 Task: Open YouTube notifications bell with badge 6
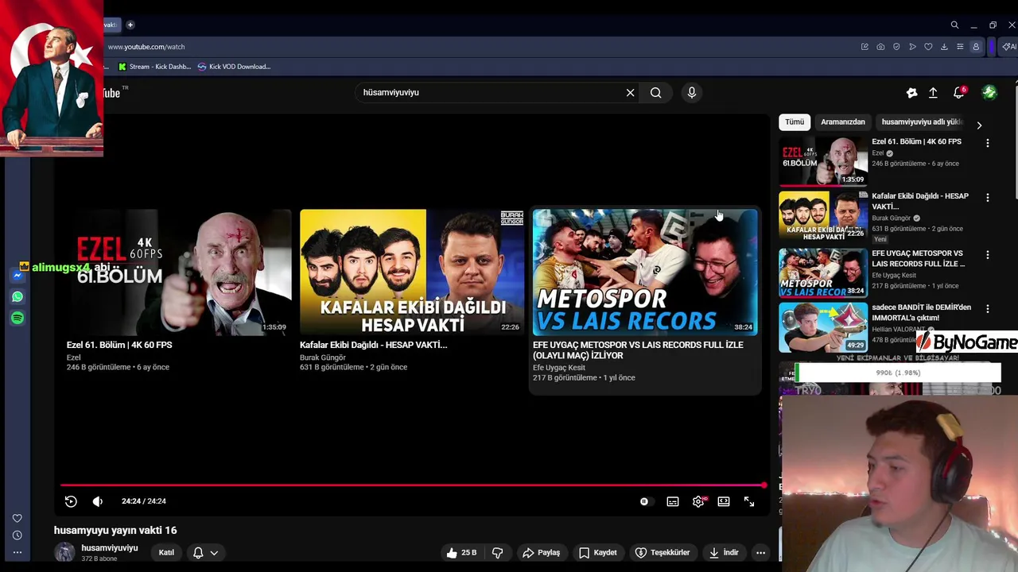pyautogui.click(x=959, y=92)
